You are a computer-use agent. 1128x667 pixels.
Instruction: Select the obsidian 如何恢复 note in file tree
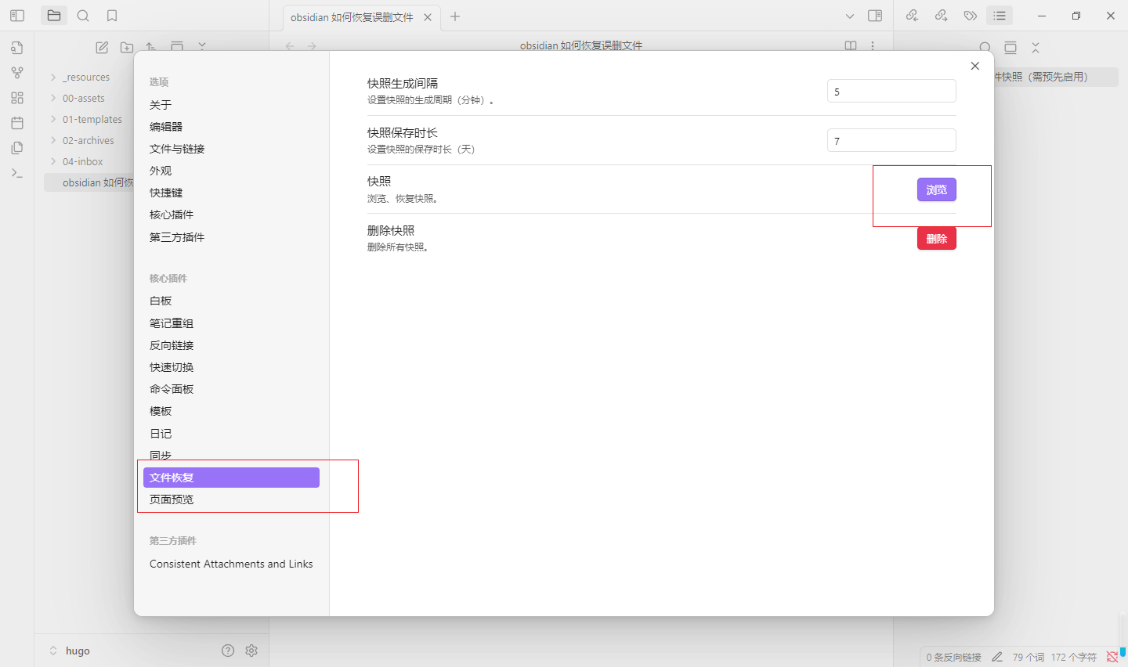(x=89, y=183)
